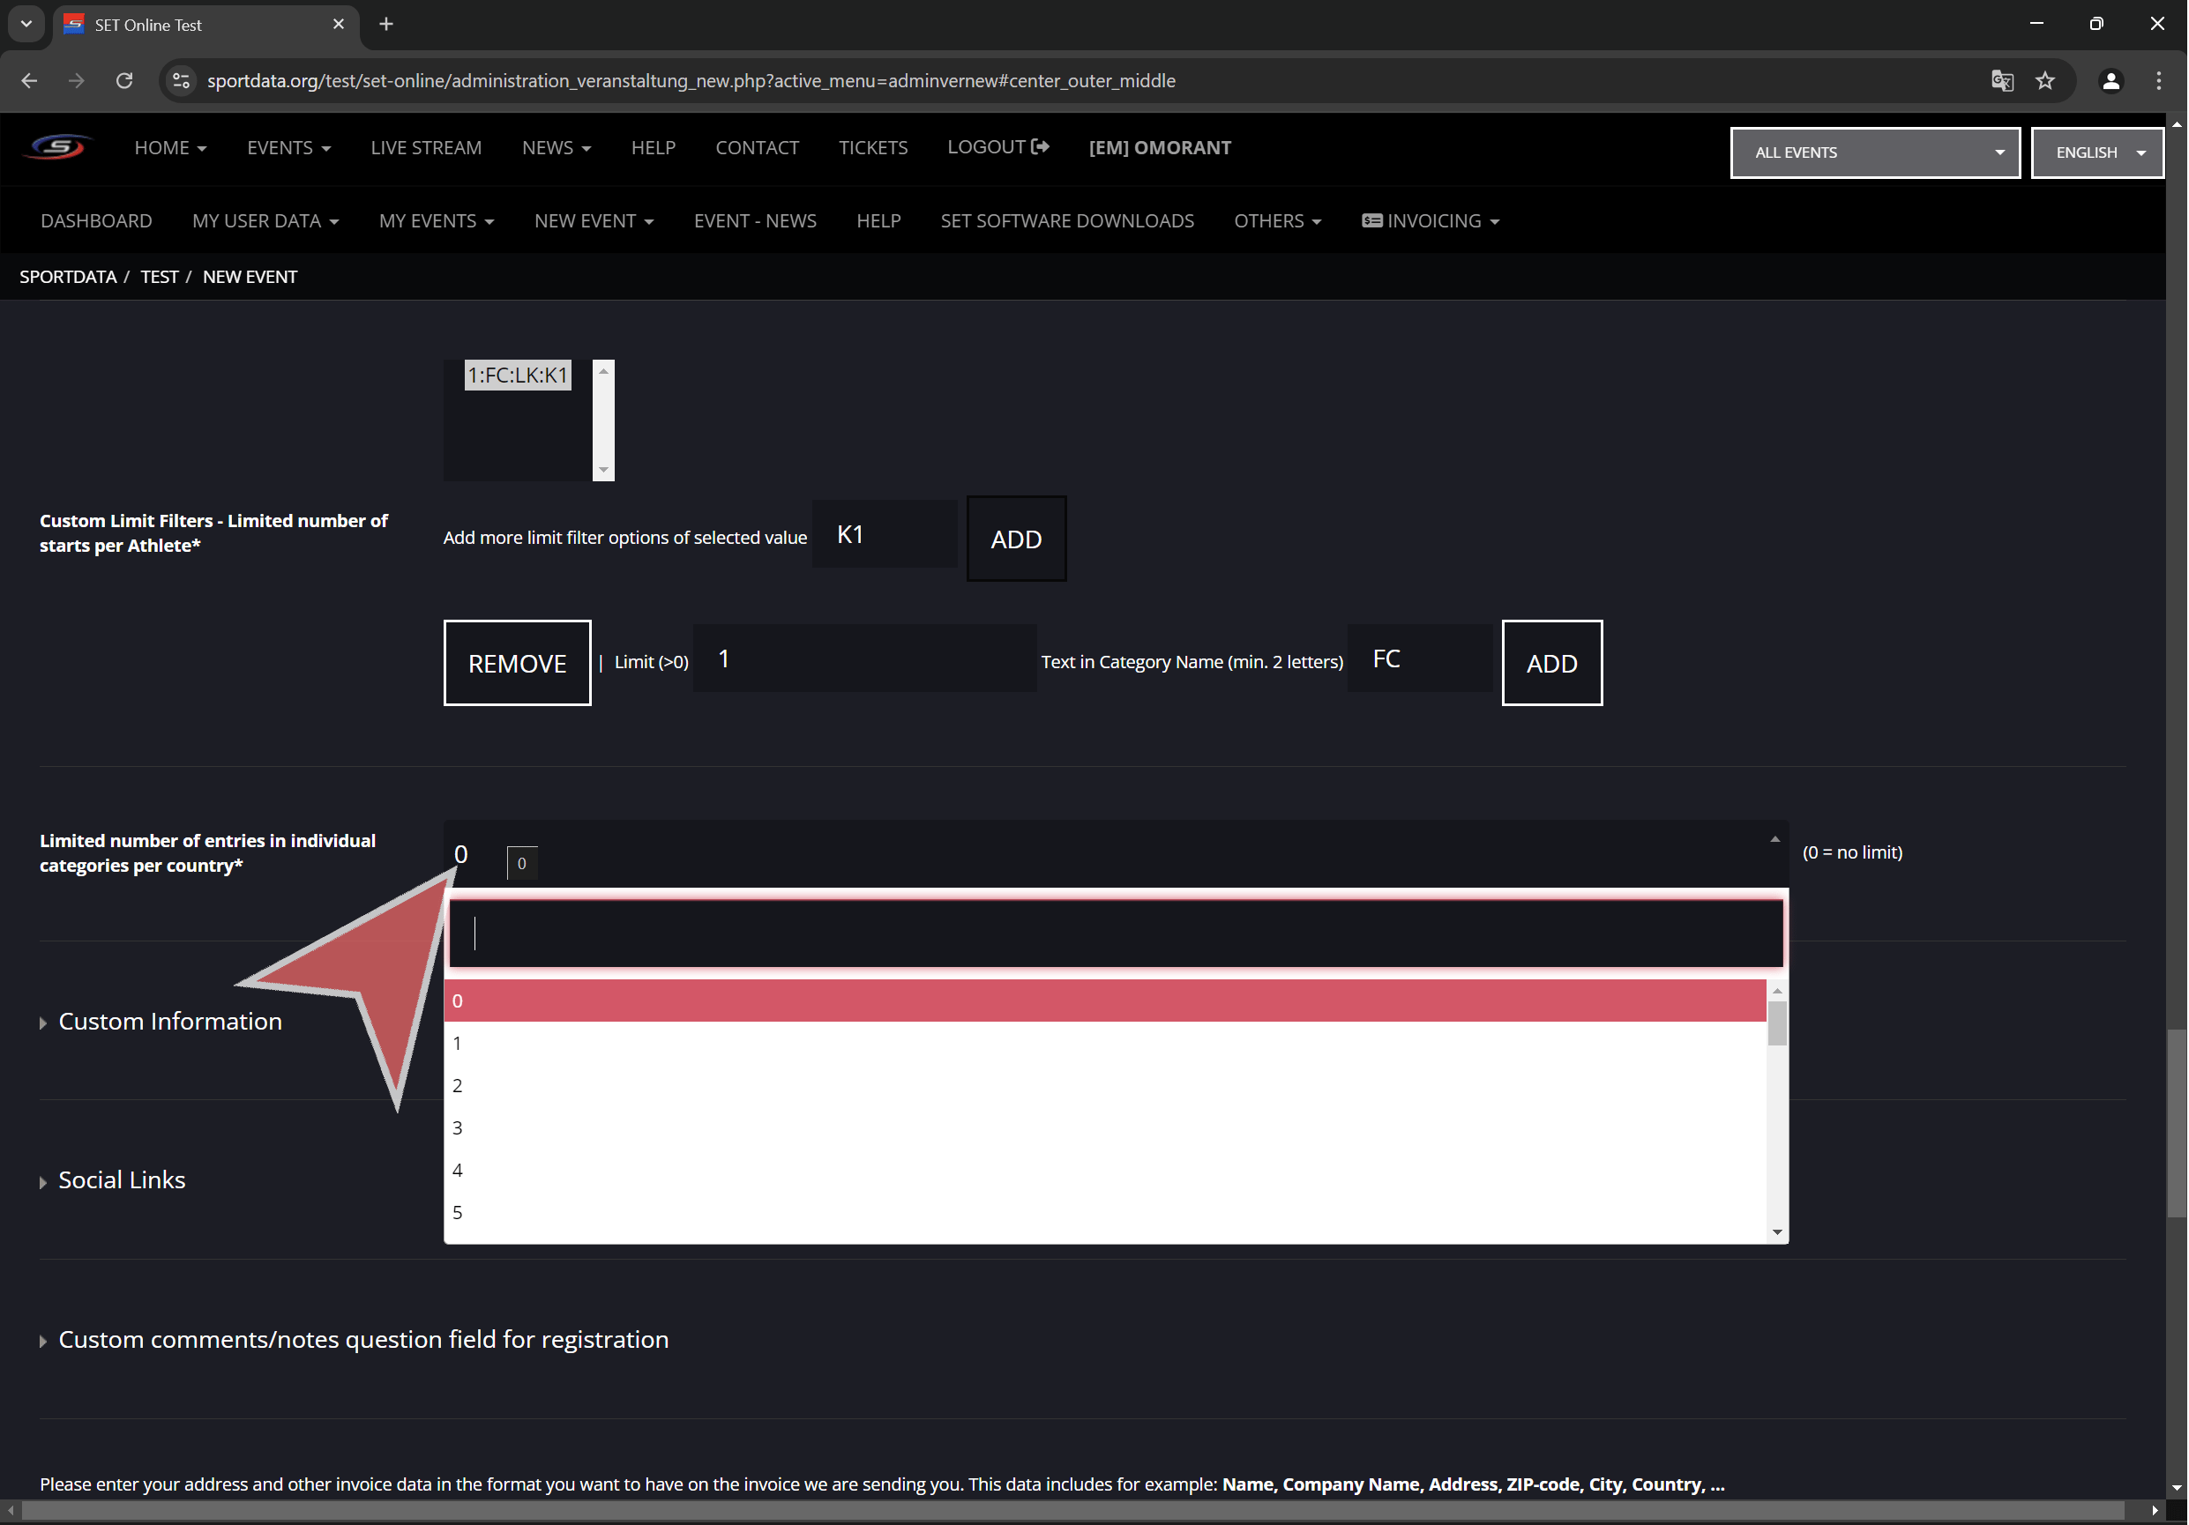The width and height of the screenshot is (2189, 1525).
Task: Reload the page
Action: point(124,81)
